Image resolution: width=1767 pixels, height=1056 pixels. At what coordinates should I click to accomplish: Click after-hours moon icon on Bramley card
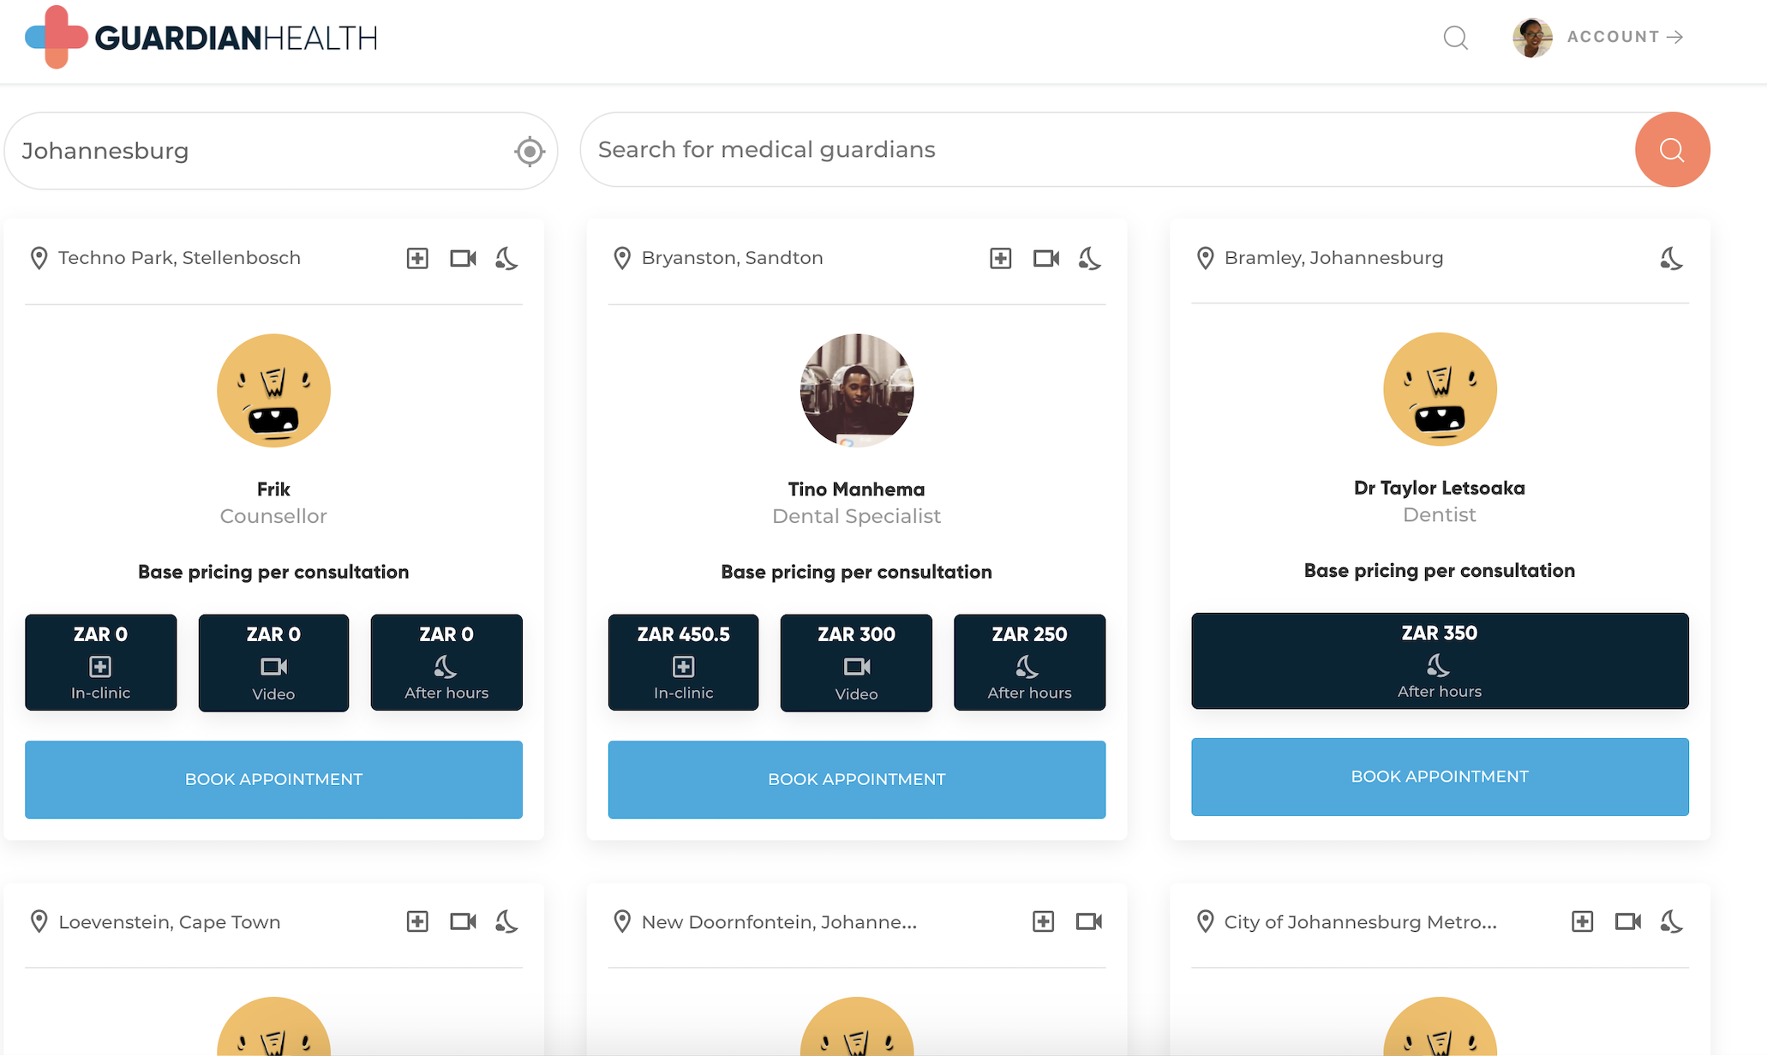[1671, 258]
